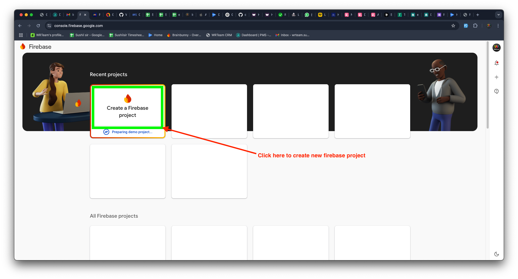This screenshot has height=279, width=518.
Task: Open the Chrome three-dot menu
Action: pos(498,26)
